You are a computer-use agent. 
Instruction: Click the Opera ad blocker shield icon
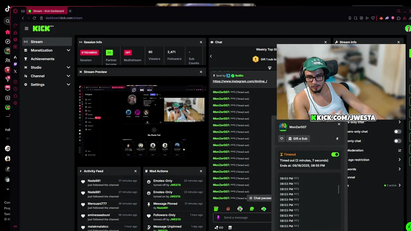point(361,18)
